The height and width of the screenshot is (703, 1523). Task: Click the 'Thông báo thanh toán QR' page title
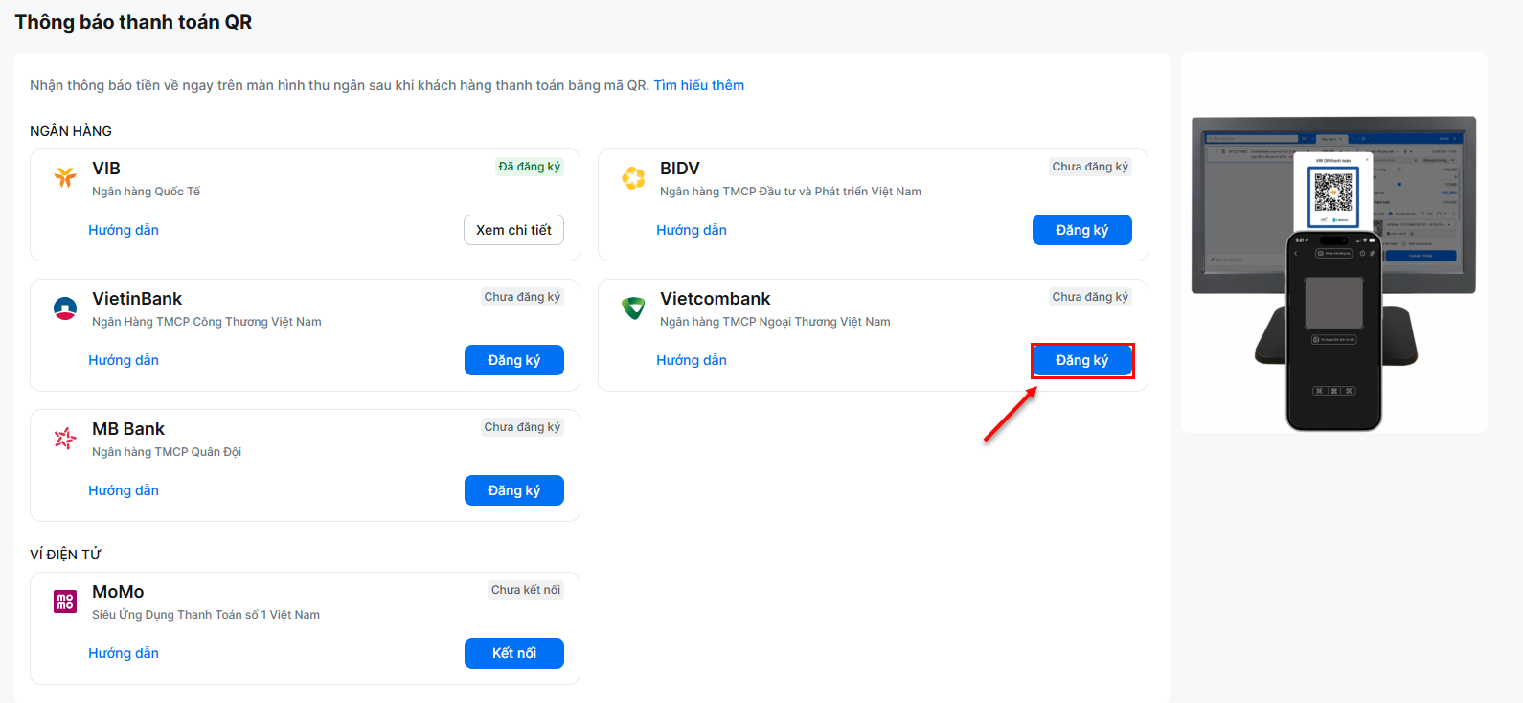[x=133, y=22]
